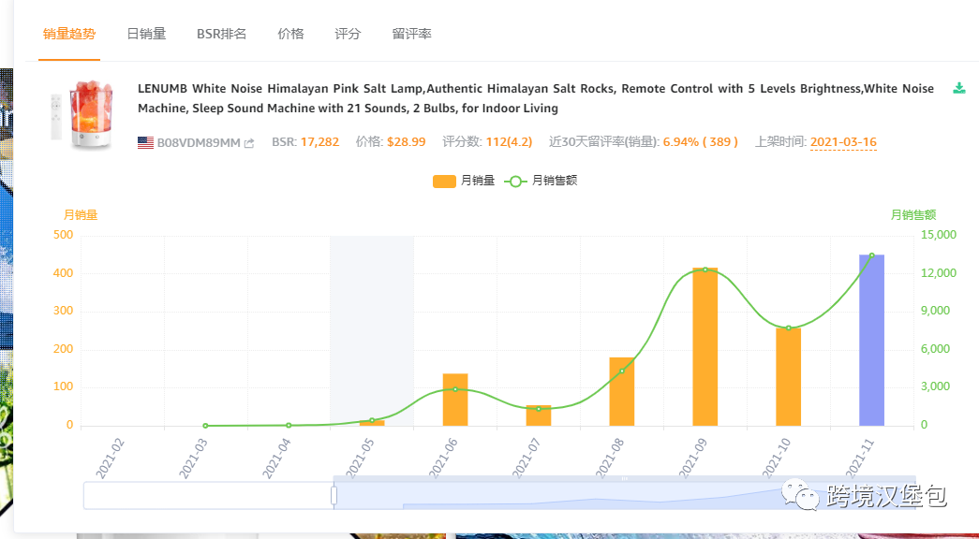This screenshot has height=539, width=979.
Task: Click the 月销量 axis title
Action: (x=81, y=215)
